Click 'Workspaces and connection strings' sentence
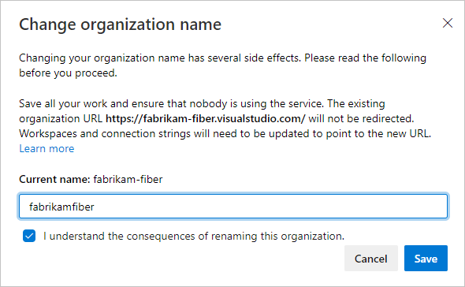Viewport: 465px width, 287px height. (x=225, y=133)
